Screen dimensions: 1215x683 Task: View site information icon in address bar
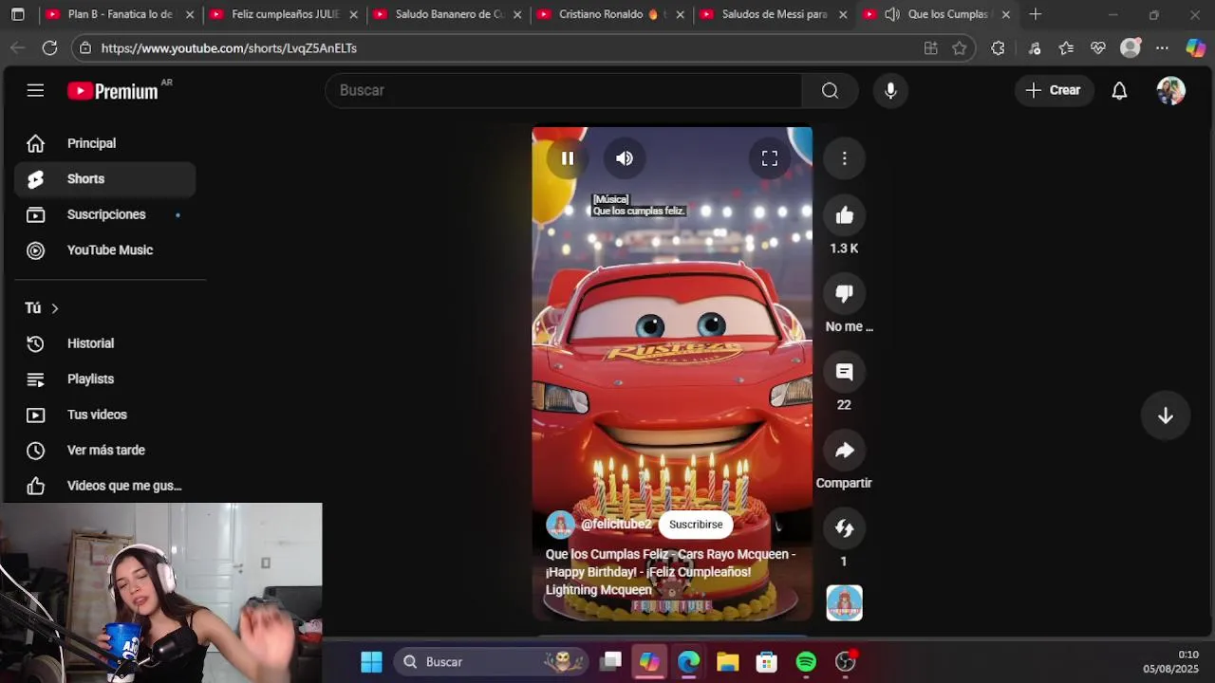(85, 48)
